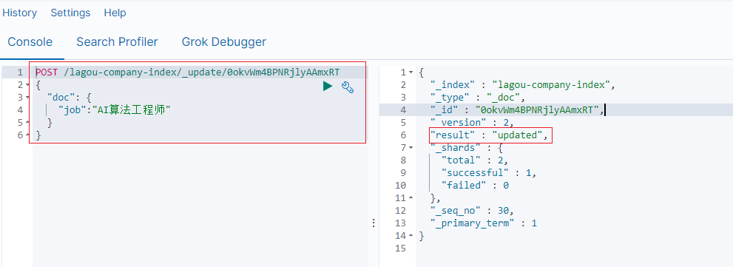Collapse the response root fold at line 1
The height and width of the screenshot is (267, 733).
pos(411,72)
